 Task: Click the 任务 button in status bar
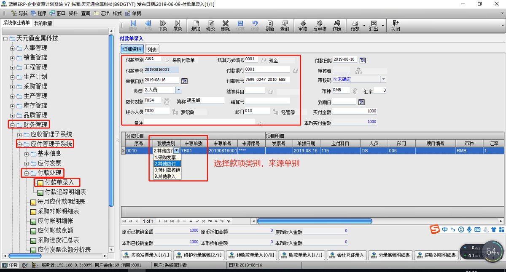10,265
